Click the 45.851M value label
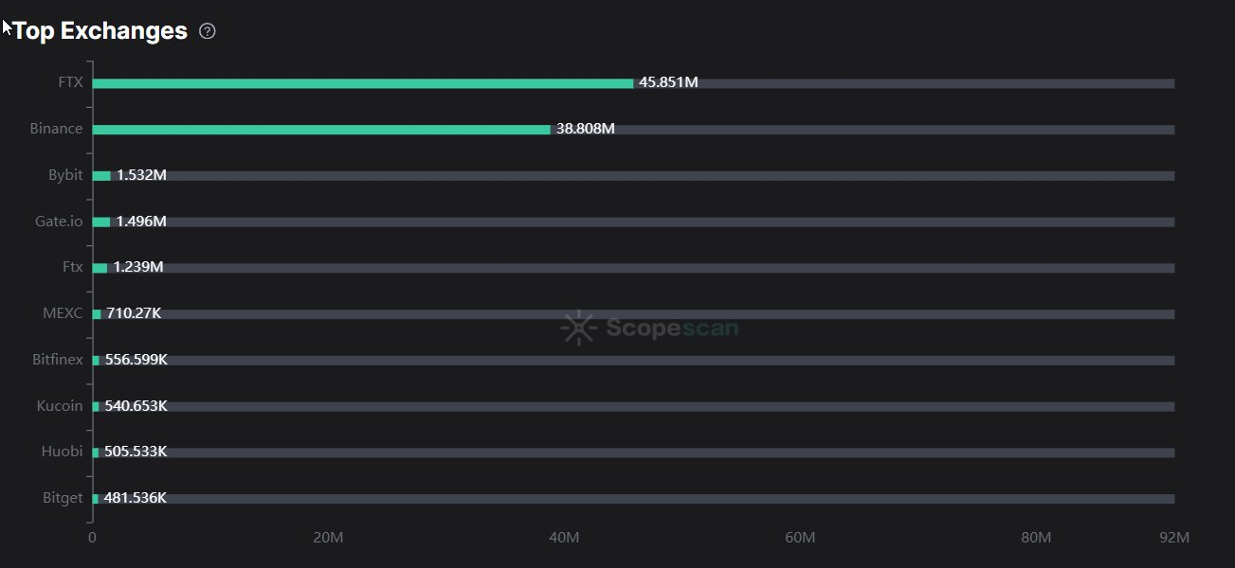1235x568 pixels. (668, 82)
